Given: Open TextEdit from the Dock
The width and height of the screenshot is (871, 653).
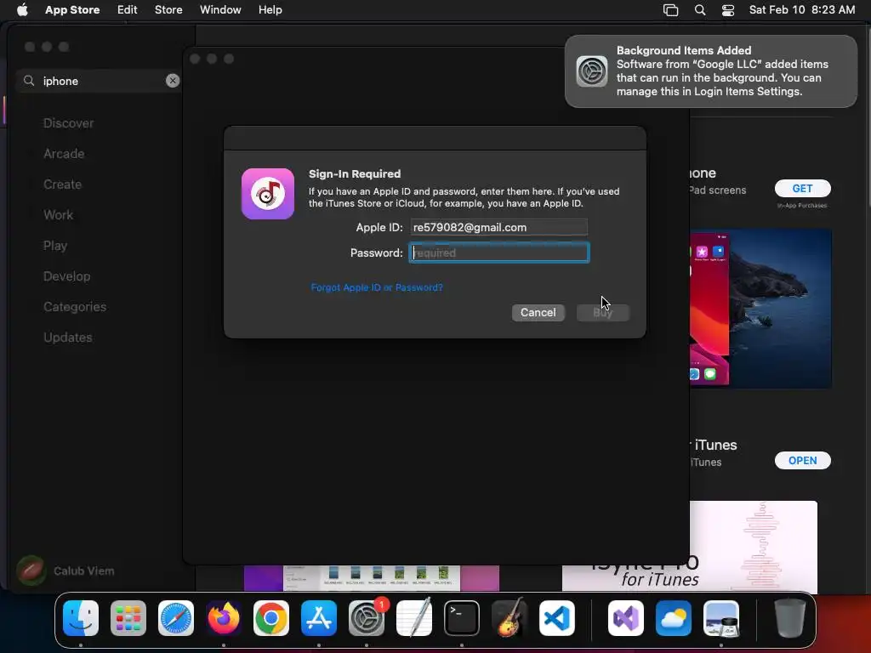Looking at the screenshot, I should (414, 618).
